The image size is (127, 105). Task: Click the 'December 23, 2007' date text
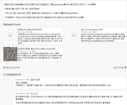click(26, 51)
